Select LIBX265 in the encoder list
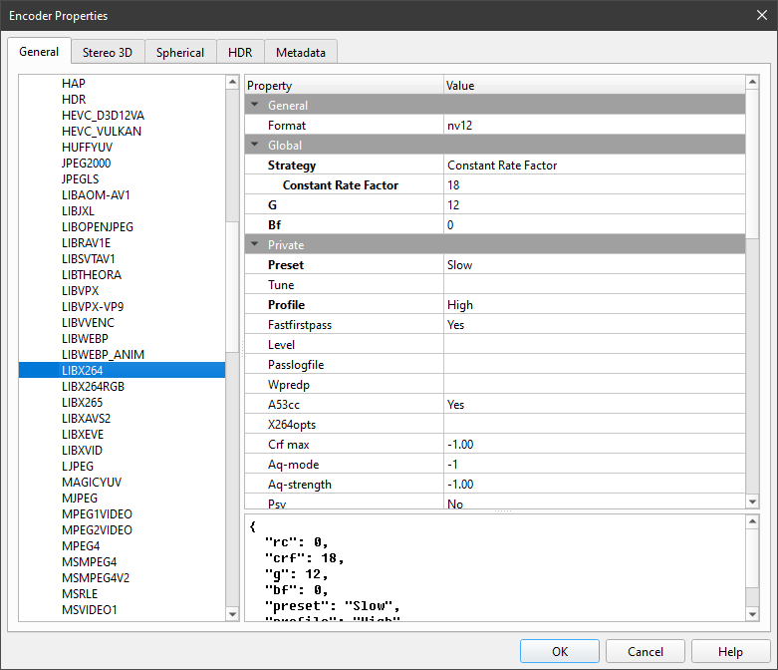The image size is (778, 670). tap(83, 401)
